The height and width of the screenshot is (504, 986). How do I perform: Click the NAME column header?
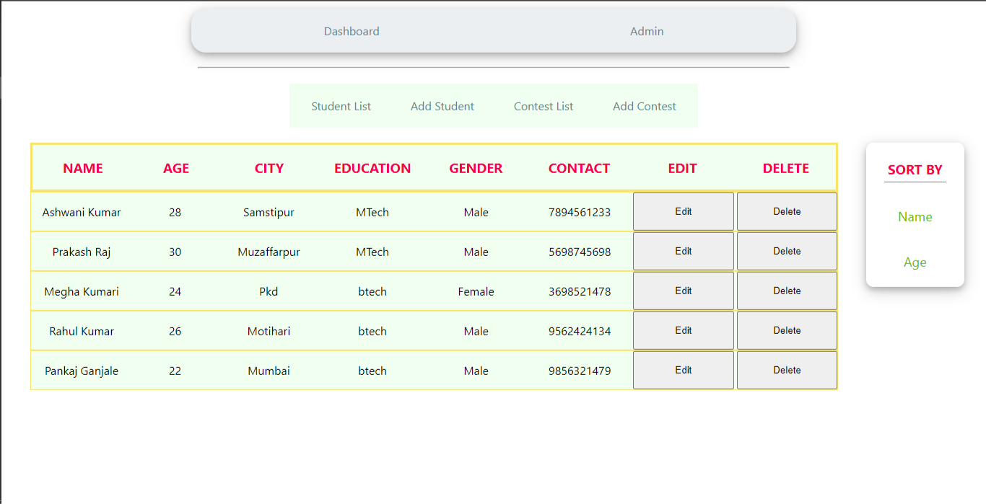click(82, 168)
